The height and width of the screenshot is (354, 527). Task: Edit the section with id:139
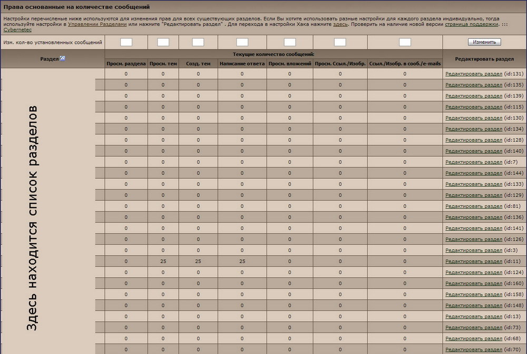[474, 96]
